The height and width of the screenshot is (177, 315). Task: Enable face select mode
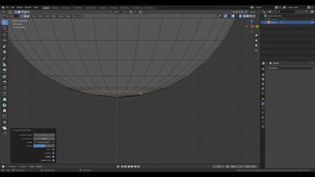pos(28,16)
